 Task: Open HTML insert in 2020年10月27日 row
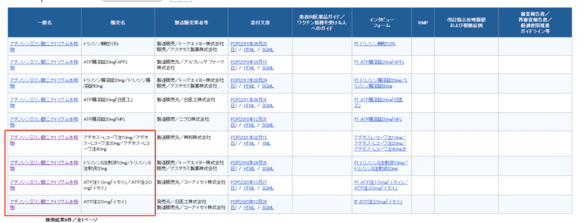249,188
